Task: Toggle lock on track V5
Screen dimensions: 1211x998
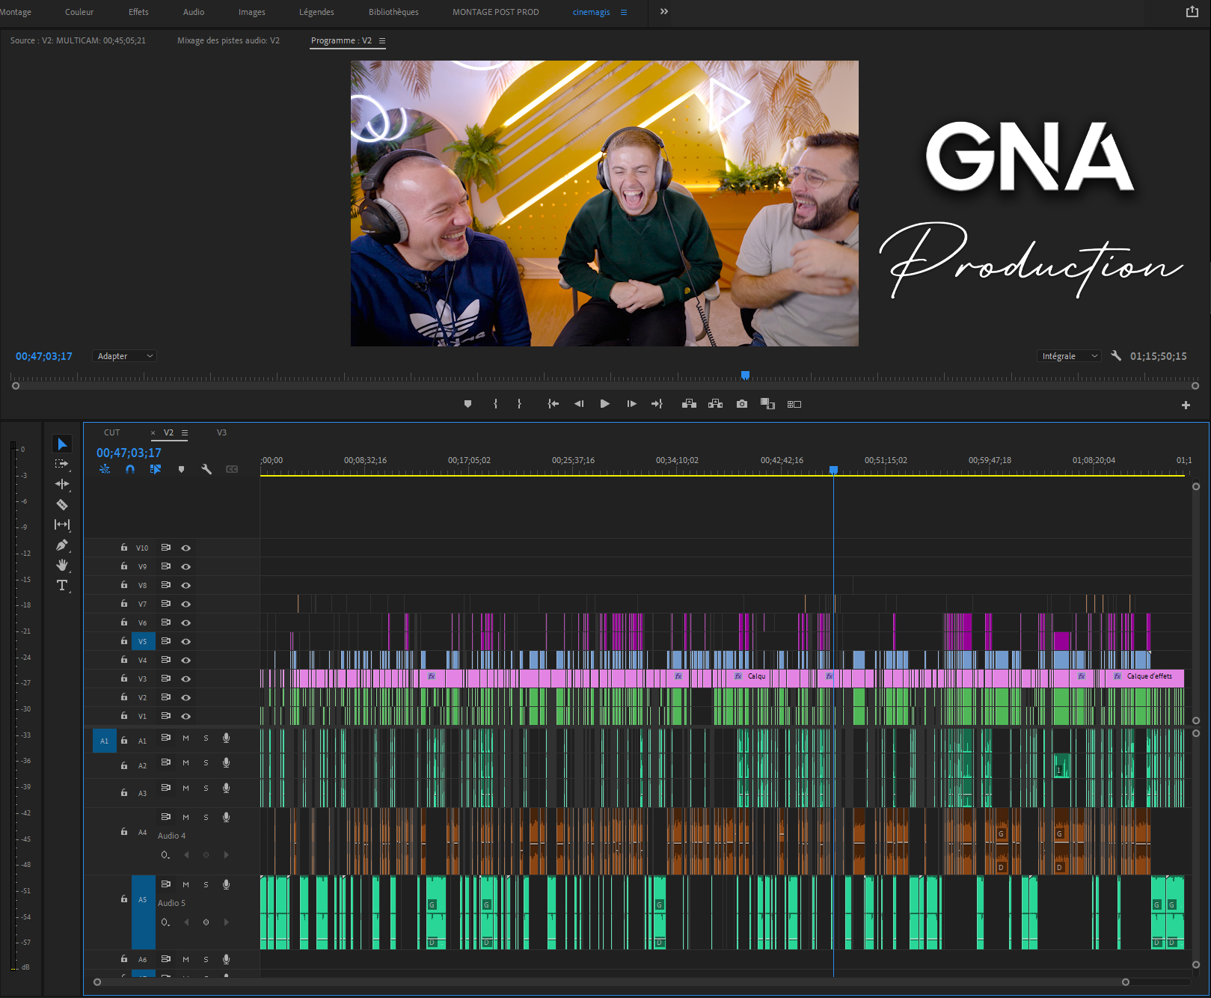Action: tap(124, 641)
